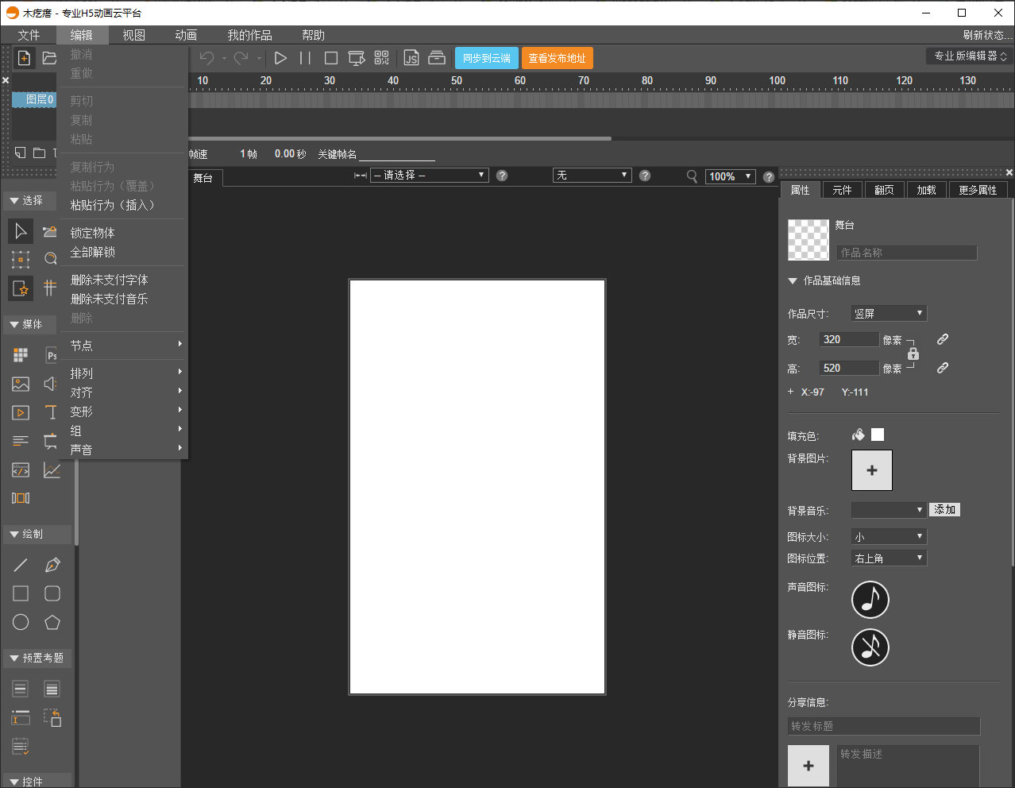Viewport: 1015px width, 788px height.
Task: Open the zoom level 100% dropdown
Action: tap(730, 176)
